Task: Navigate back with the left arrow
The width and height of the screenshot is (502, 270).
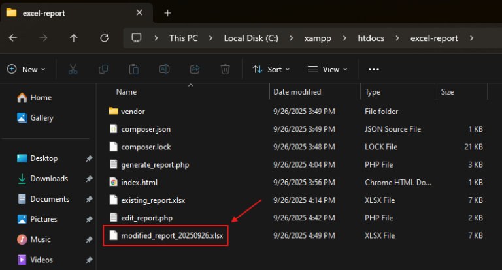Action: pos(13,38)
